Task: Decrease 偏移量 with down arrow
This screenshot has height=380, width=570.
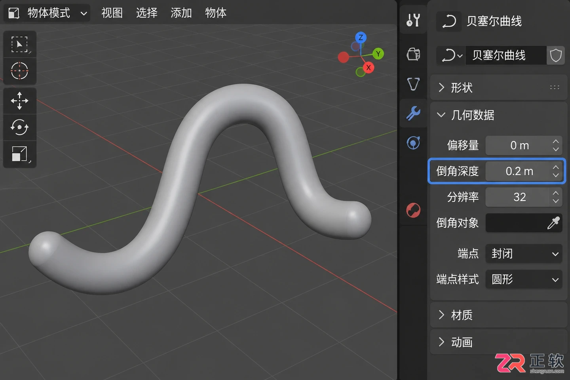Action: [556, 150]
